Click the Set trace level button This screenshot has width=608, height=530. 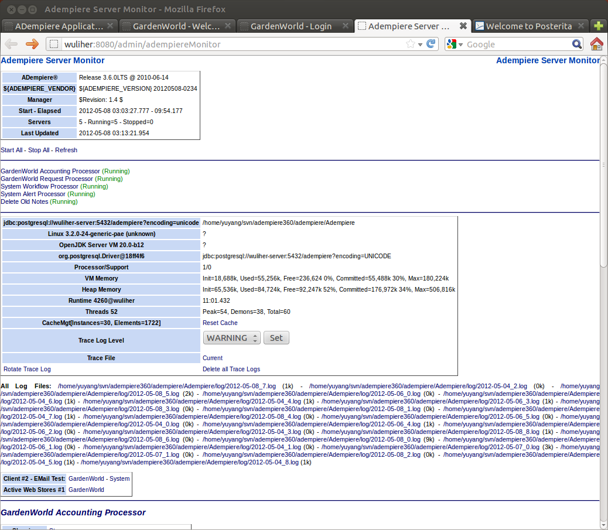click(276, 338)
